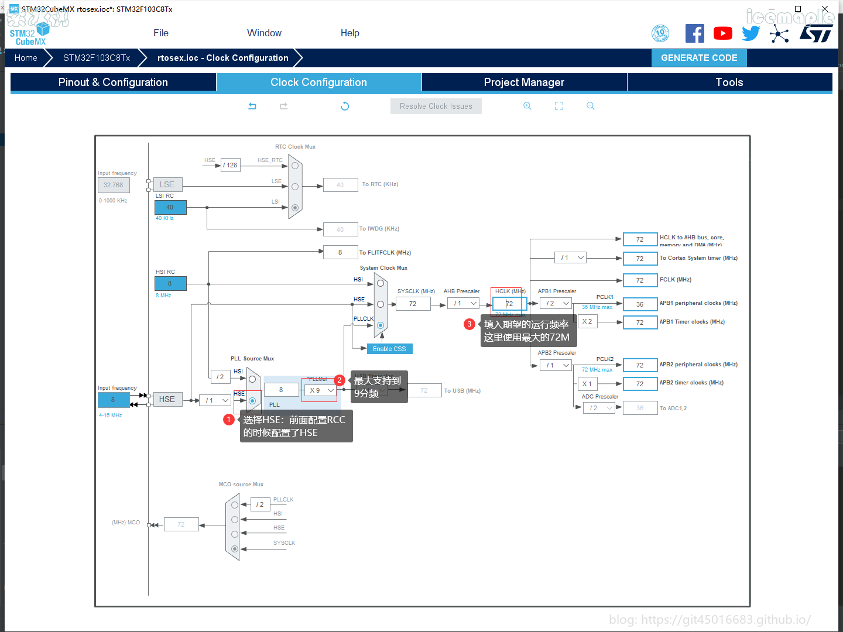Screen dimensions: 843x632
Task: Click the redo arrow icon
Action: coord(284,106)
